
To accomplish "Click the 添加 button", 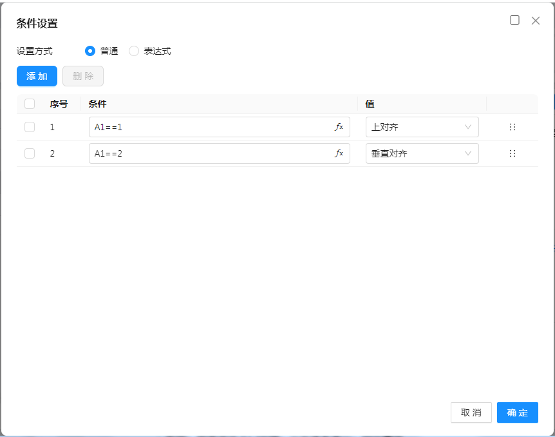I will click(37, 76).
